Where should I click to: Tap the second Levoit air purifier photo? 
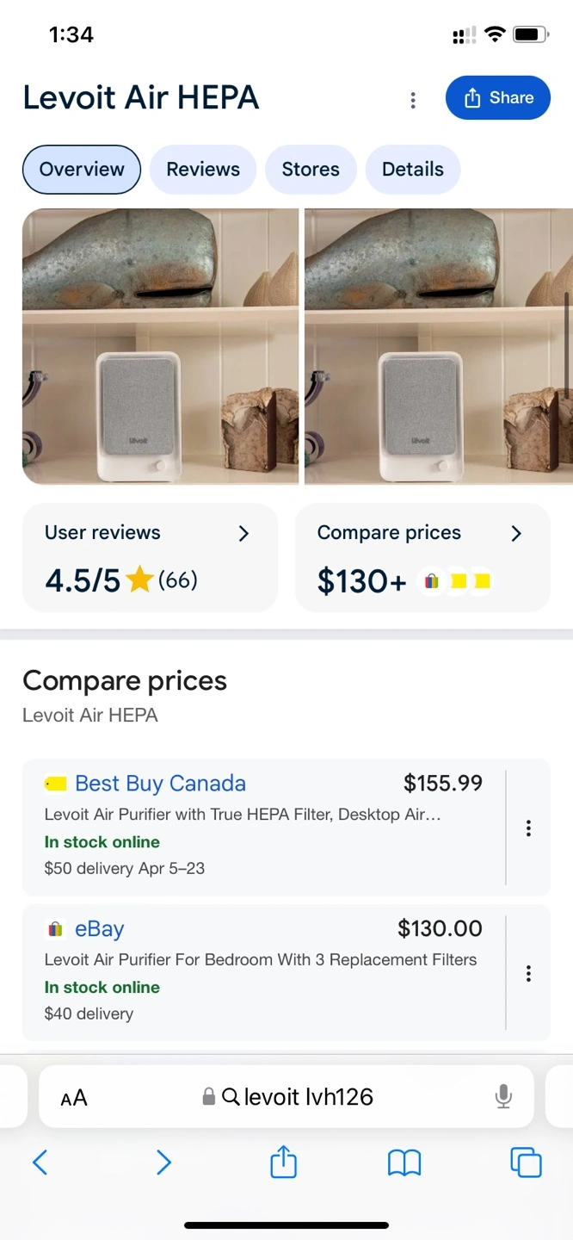point(438,346)
